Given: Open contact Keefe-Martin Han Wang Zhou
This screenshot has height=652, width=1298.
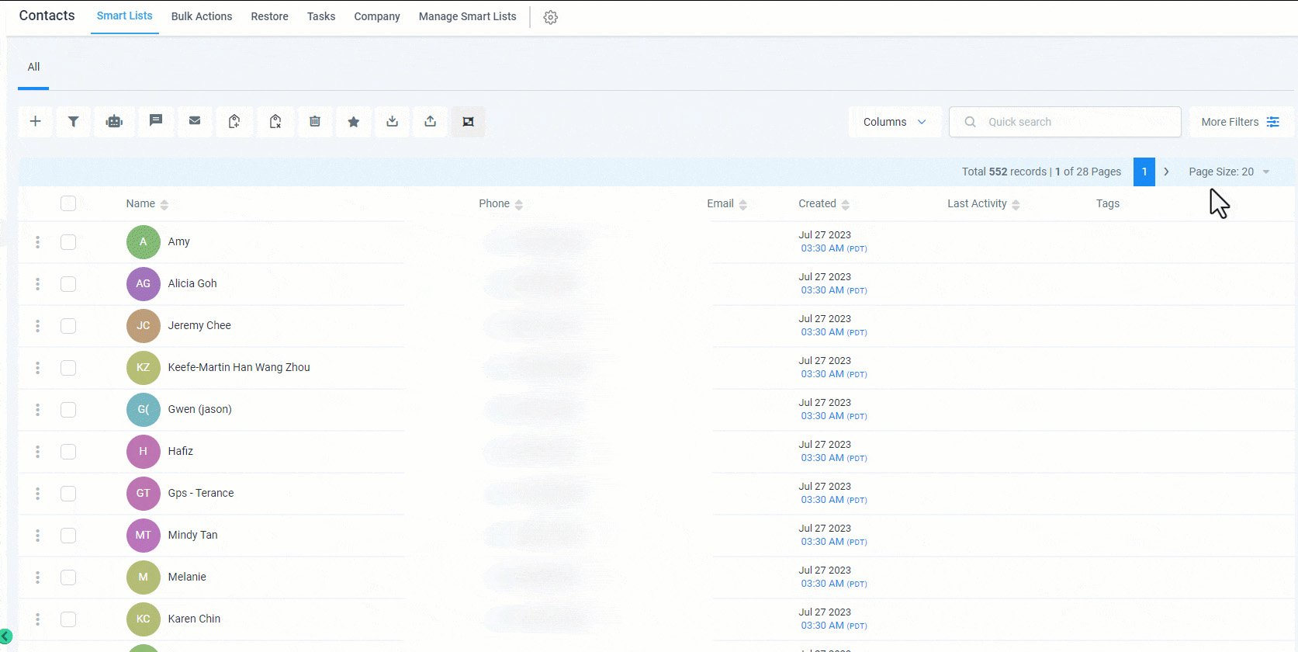Looking at the screenshot, I should pyautogui.click(x=239, y=368).
